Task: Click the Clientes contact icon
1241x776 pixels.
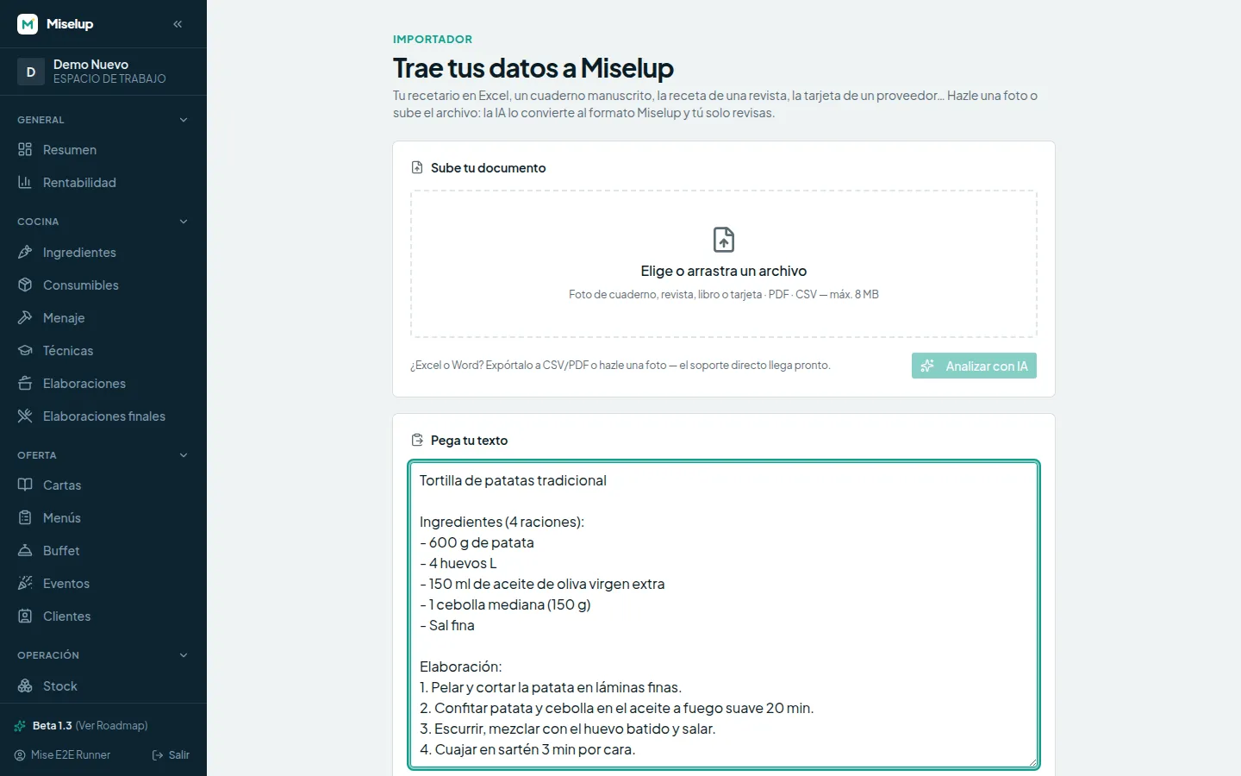Action: [25, 616]
